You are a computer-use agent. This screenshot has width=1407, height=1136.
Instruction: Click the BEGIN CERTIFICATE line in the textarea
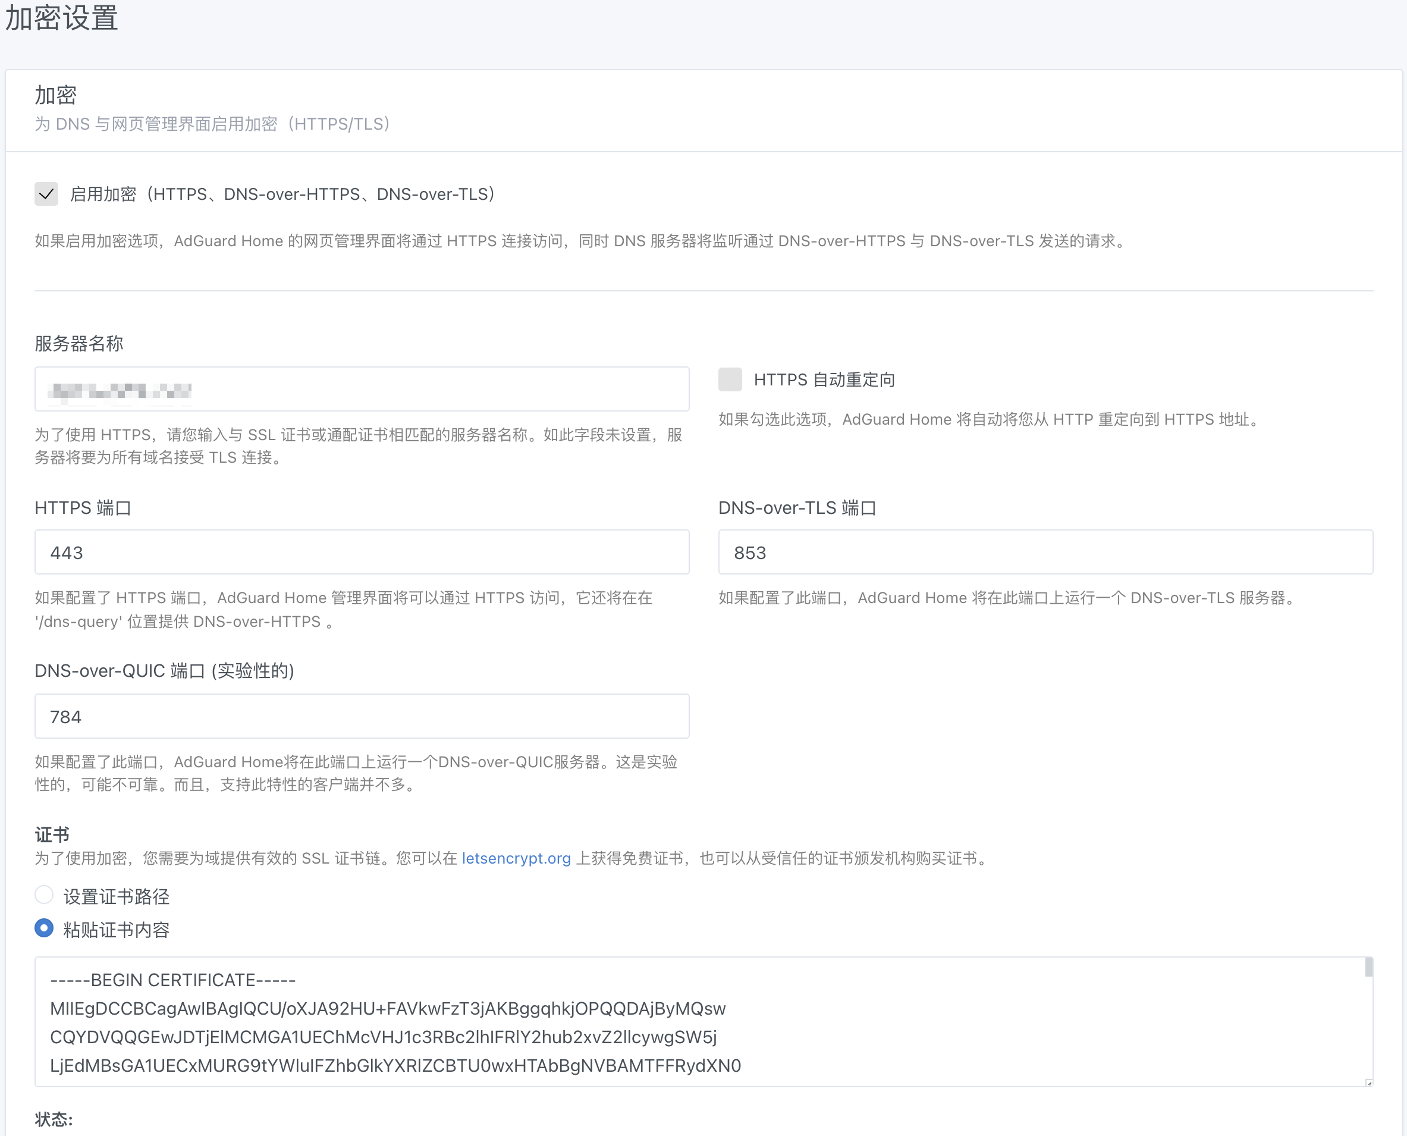(172, 980)
